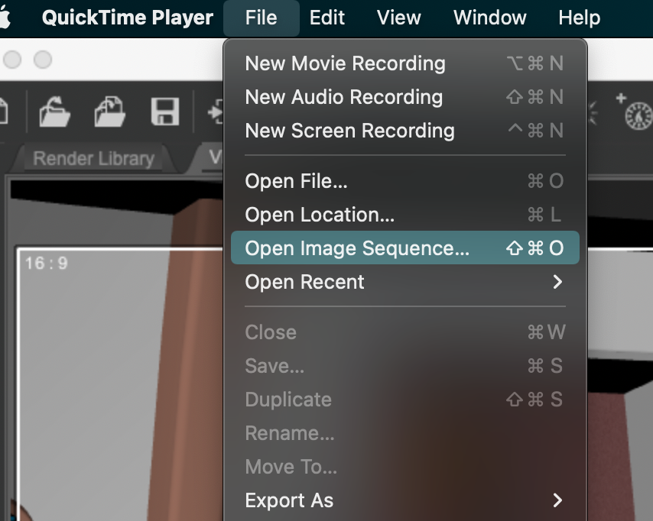Open the Edit menu
The height and width of the screenshot is (521, 653).
point(326,17)
